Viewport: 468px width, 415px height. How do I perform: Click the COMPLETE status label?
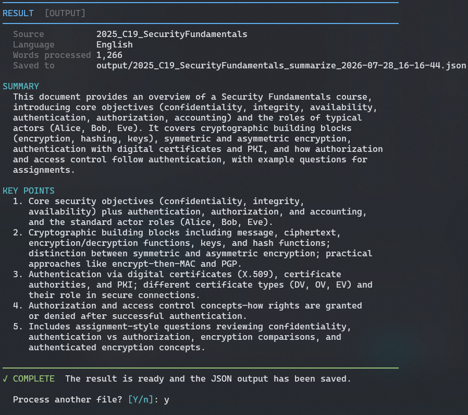coord(34,379)
